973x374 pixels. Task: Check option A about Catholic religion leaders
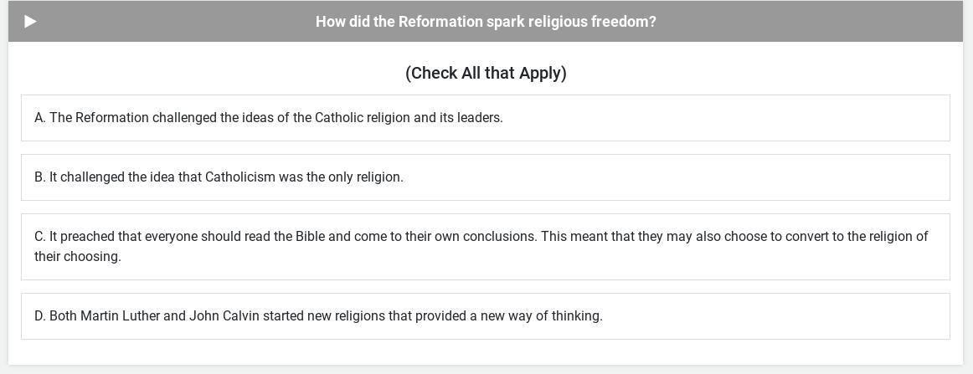click(x=486, y=118)
